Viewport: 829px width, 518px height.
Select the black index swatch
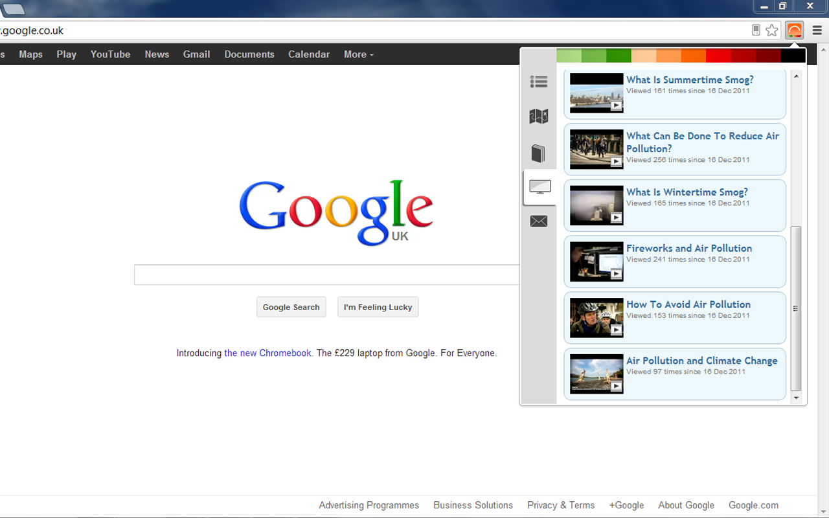coord(793,56)
